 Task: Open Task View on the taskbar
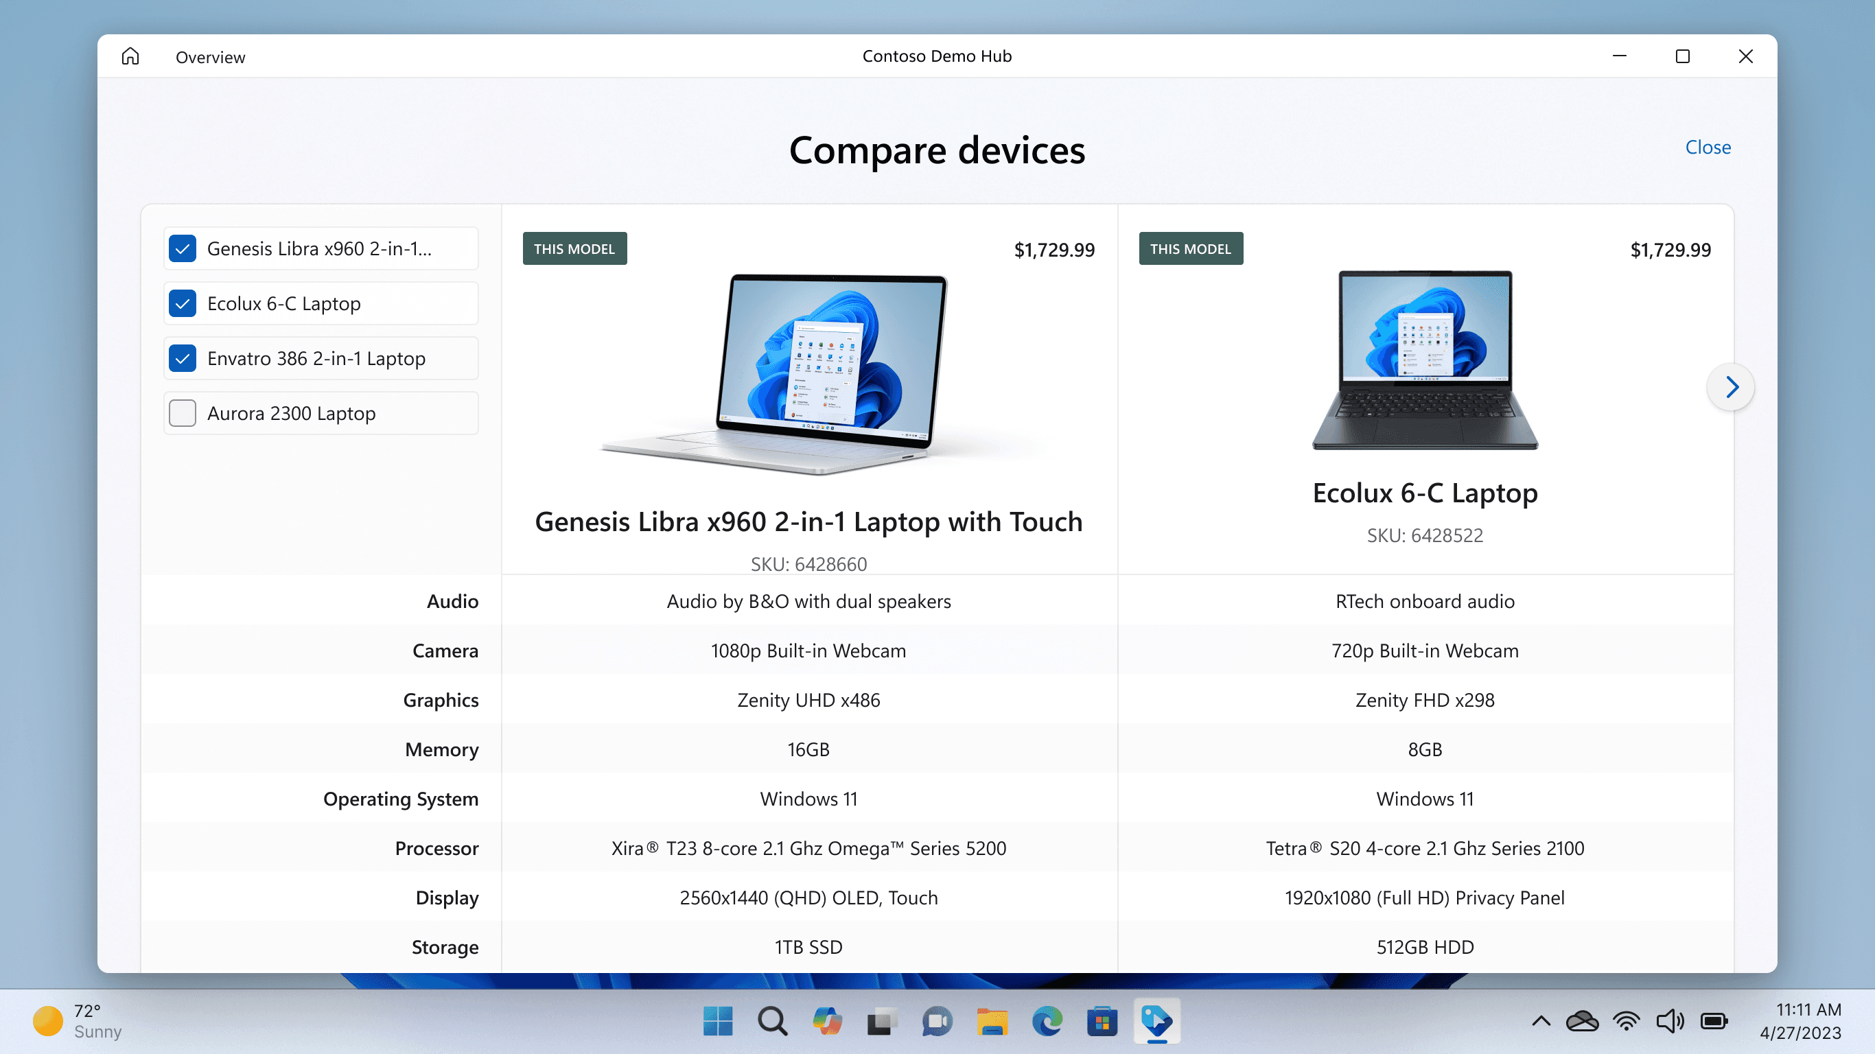pyautogui.click(x=881, y=1021)
